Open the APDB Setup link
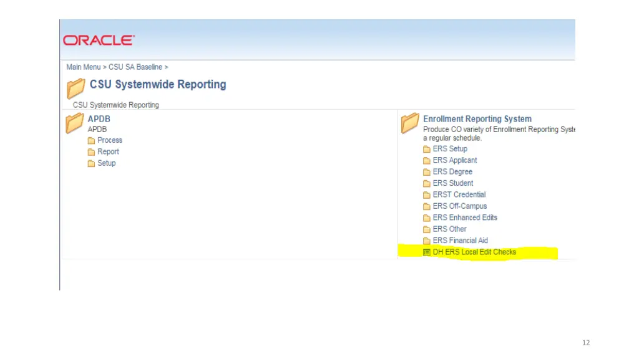The height and width of the screenshot is (359, 639). tap(106, 163)
